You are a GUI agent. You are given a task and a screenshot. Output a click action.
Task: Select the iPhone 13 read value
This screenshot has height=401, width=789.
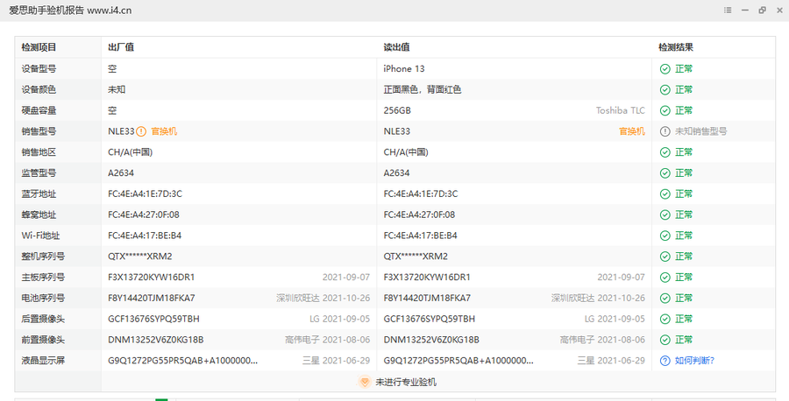pyautogui.click(x=404, y=69)
